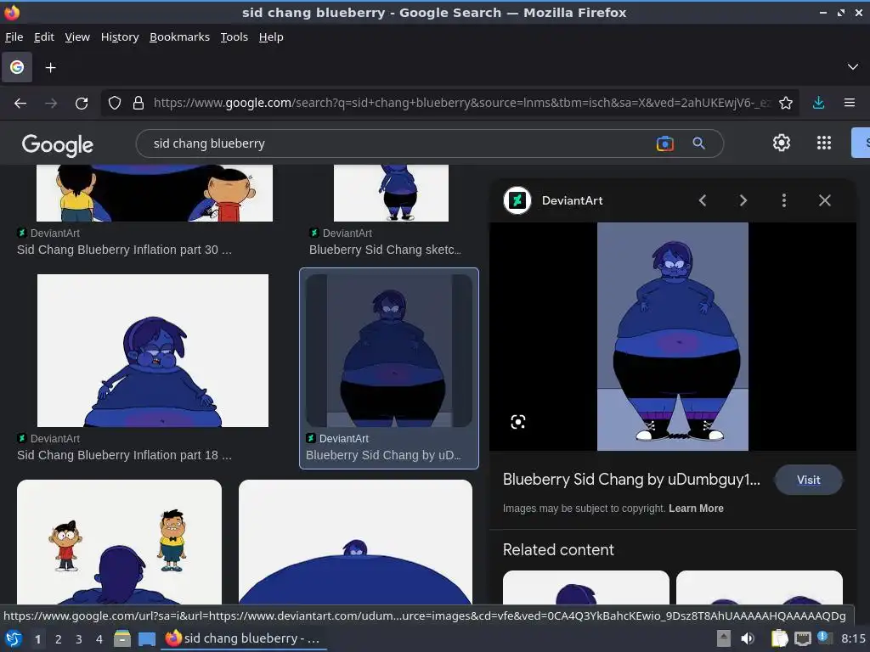Select Sid Chang Blueberry Inflation part 18 thumbnail

tap(153, 351)
